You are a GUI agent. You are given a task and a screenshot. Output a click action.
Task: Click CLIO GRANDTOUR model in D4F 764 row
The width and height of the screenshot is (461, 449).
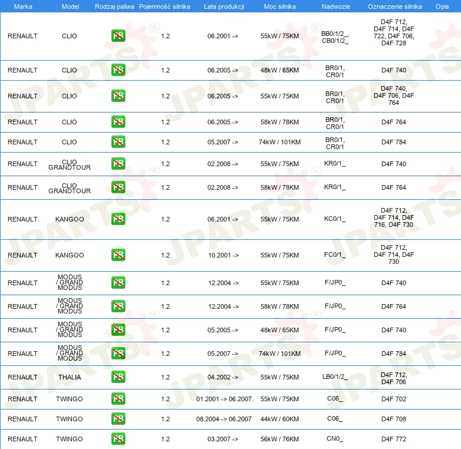pos(70,189)
